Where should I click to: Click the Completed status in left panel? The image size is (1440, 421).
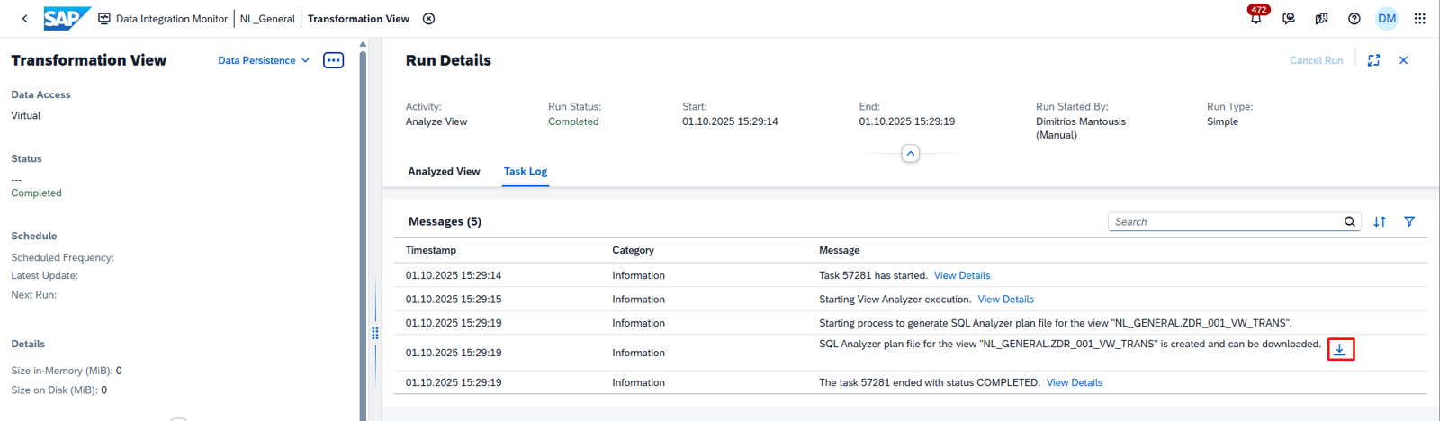(x=36, y=193)
